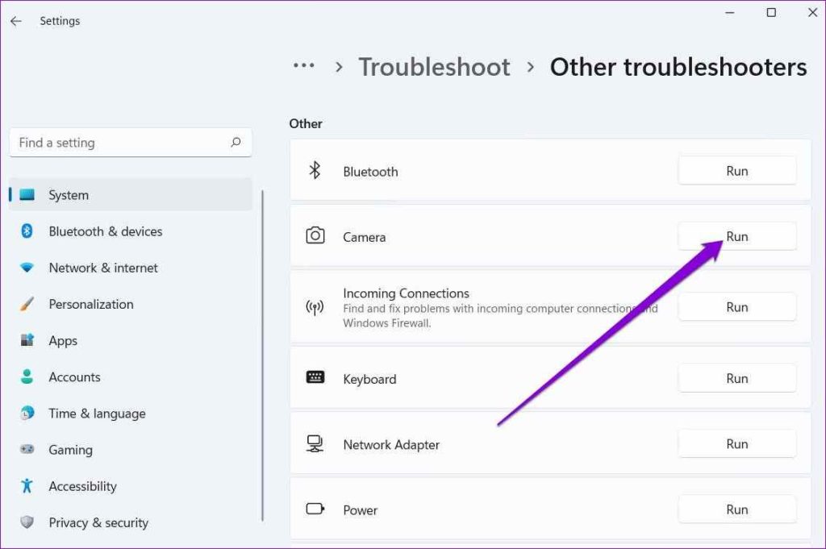Click the Troubleshoot breadcrumb link
Image resolution: width=826 pixels, height=549 pixels.
(x=434, y=67)
